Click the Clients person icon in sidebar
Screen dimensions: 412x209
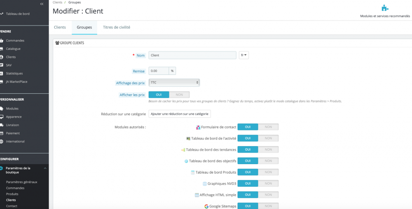(x=1, y=57)
